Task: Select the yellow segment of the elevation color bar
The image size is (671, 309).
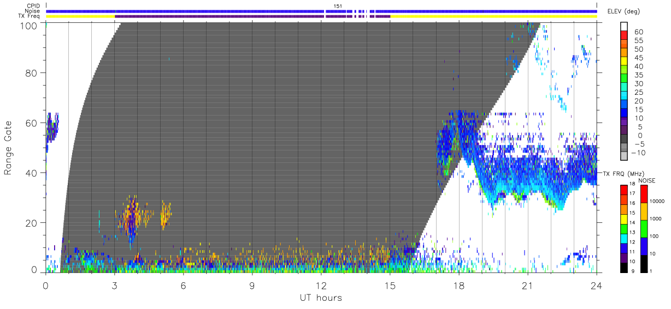Action: tap(623, 62)
